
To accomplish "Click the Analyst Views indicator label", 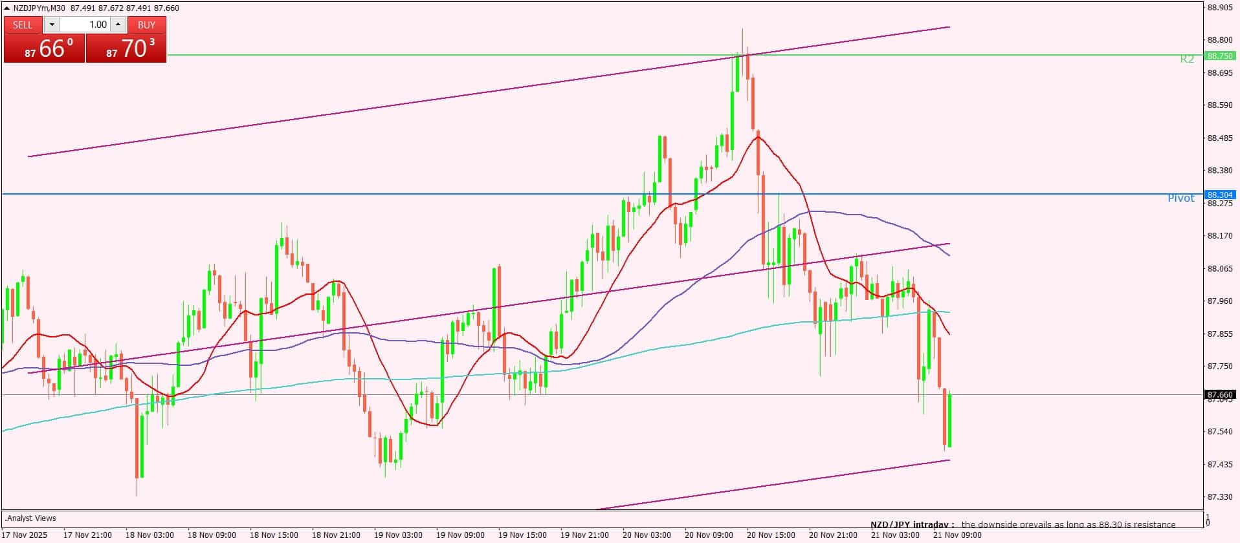I will 30,518.
